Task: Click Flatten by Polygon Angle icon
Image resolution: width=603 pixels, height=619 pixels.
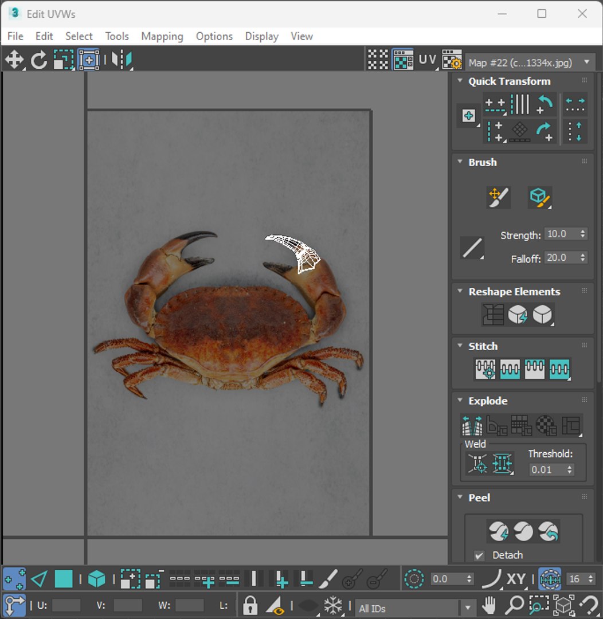Action: 497,425
